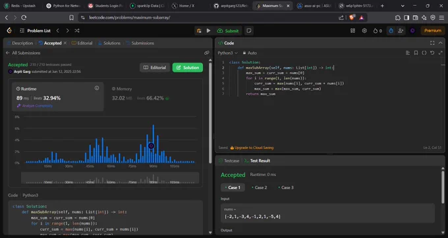
Task: Click the Editorial button in submission details
Action: tap(155, 67)
